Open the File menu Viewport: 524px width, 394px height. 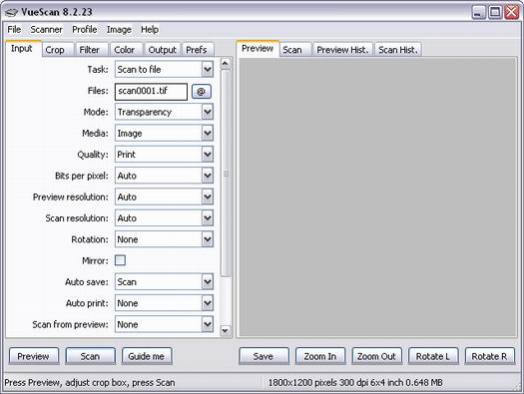click(14, 29)
